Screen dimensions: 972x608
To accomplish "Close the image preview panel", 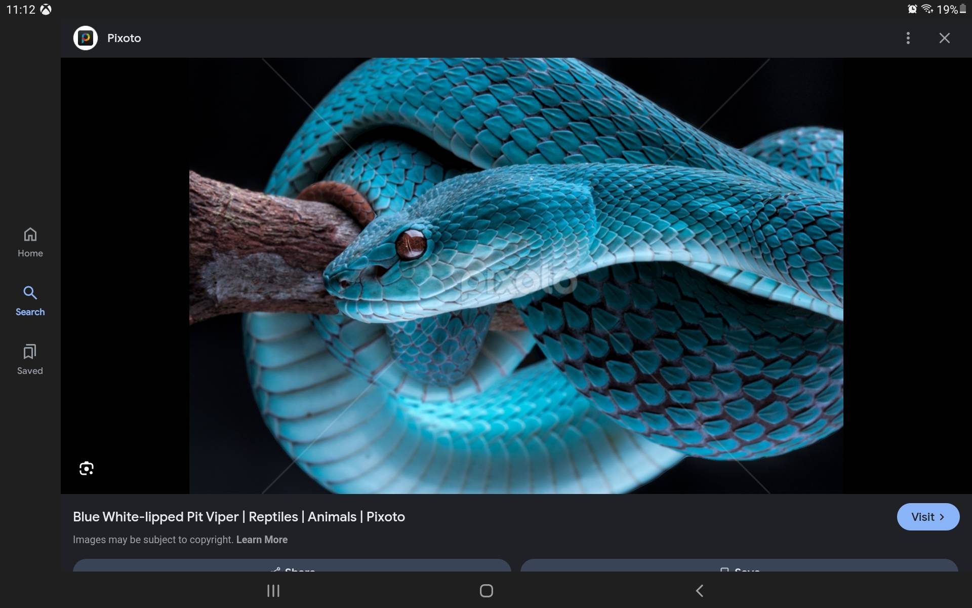I will pyautogui.click(x=944, y=38).
